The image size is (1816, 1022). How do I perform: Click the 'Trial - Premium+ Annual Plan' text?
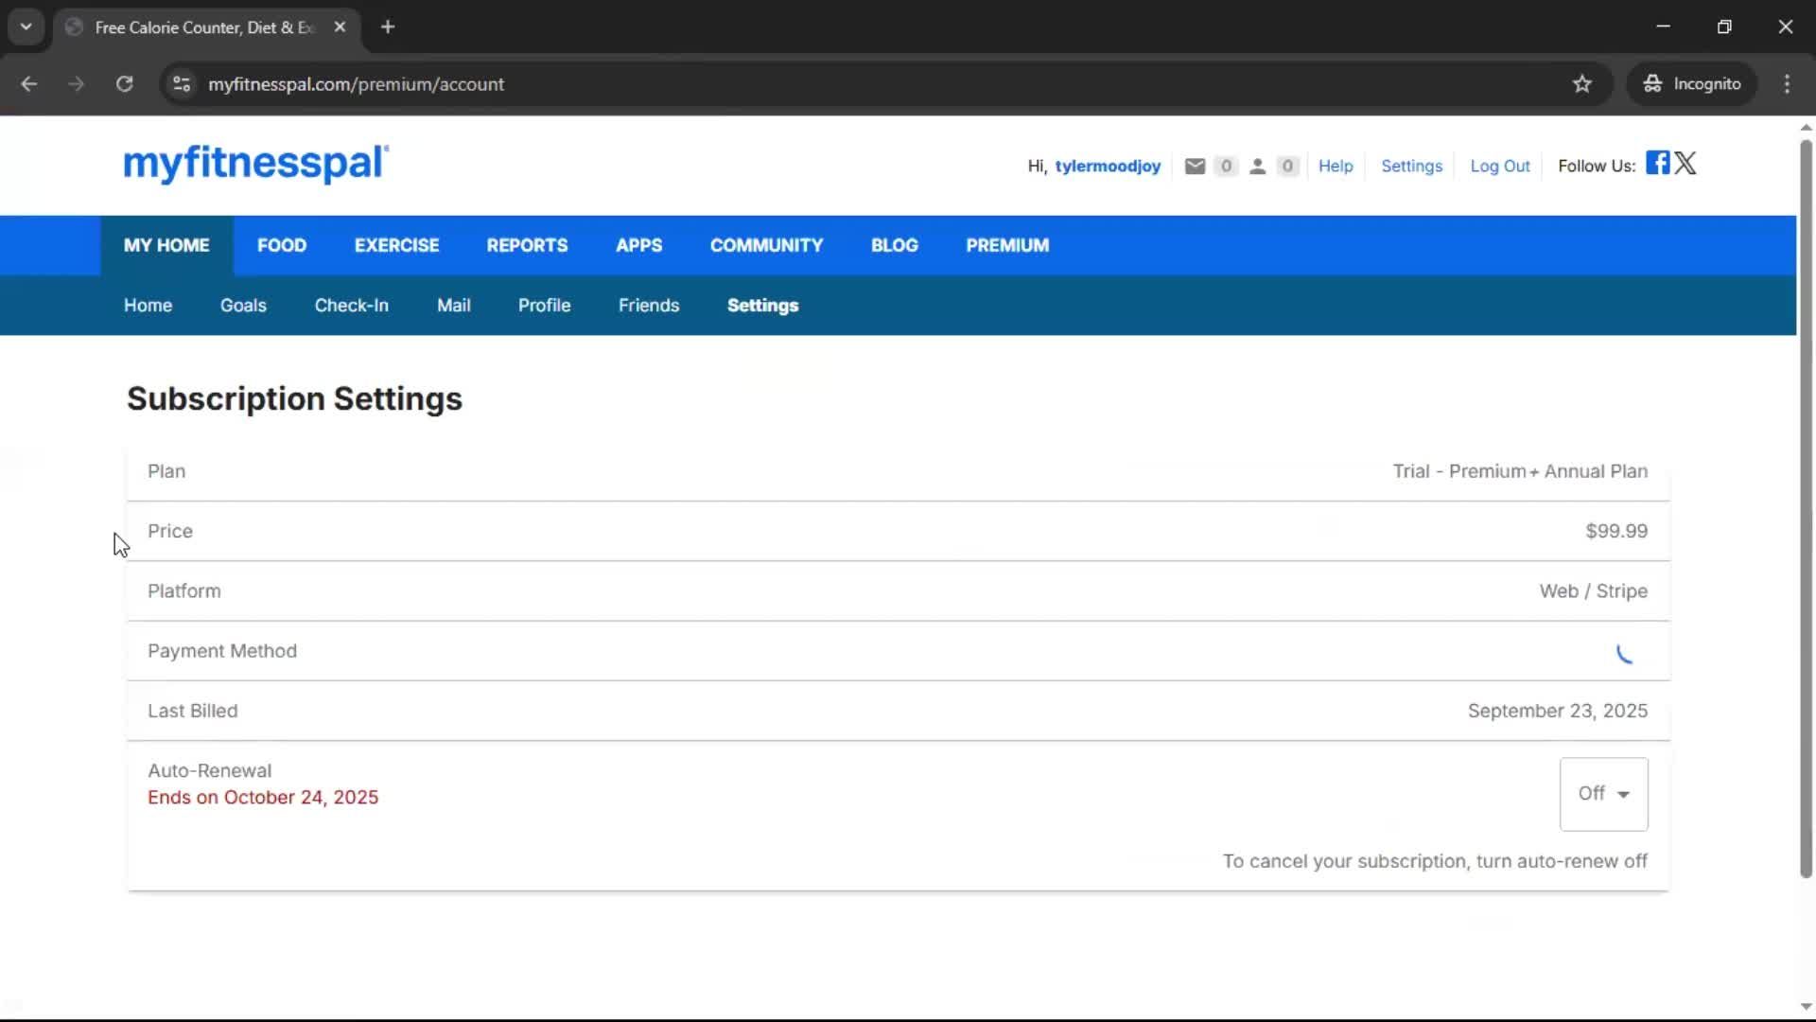tap(1520, 471)
